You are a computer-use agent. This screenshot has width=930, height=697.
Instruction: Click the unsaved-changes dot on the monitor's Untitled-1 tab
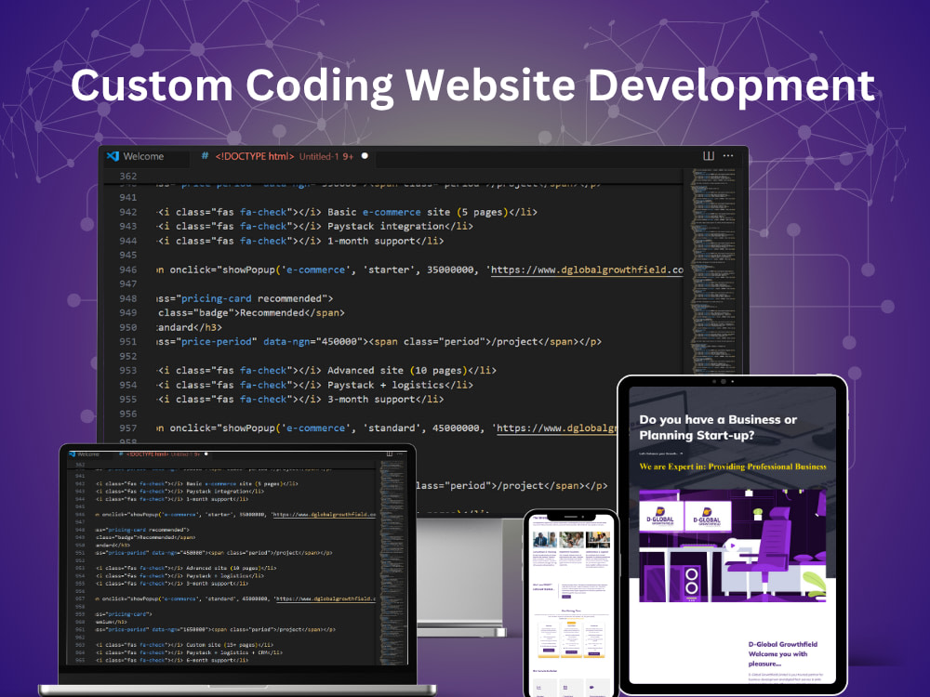365,156
